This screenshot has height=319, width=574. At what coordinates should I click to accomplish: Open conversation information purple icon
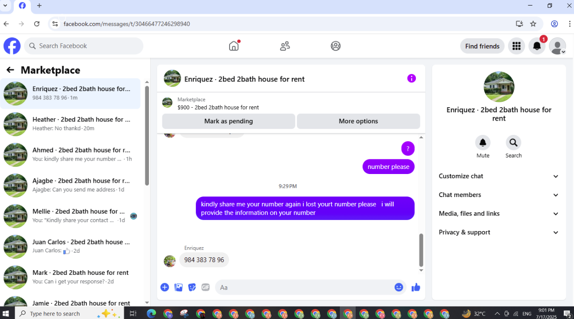412,78
